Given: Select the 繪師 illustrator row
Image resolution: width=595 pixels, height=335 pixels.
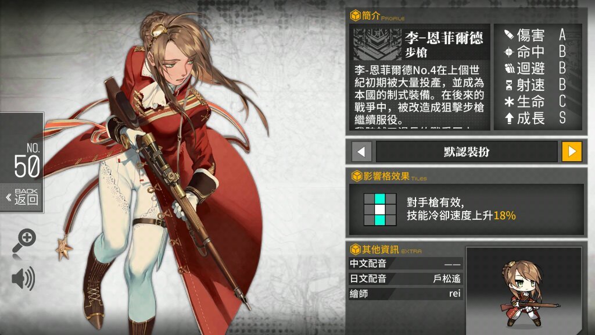Looking at the screenshot, I should [405, 294].
